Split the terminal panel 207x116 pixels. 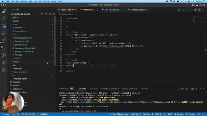(x=193, y=89)
